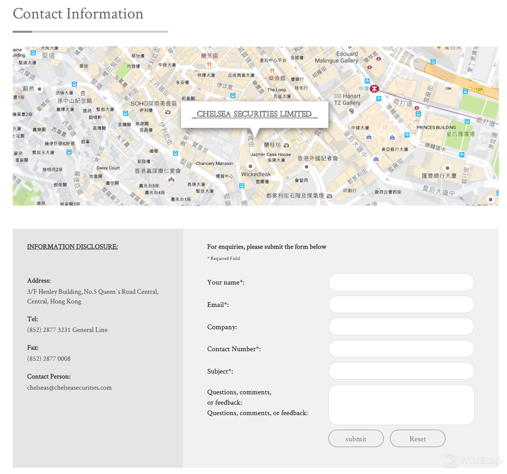This screenshot has width=507, height=474.
Task: Select the square marker above Wickedleak
Action: pos(250,166)
